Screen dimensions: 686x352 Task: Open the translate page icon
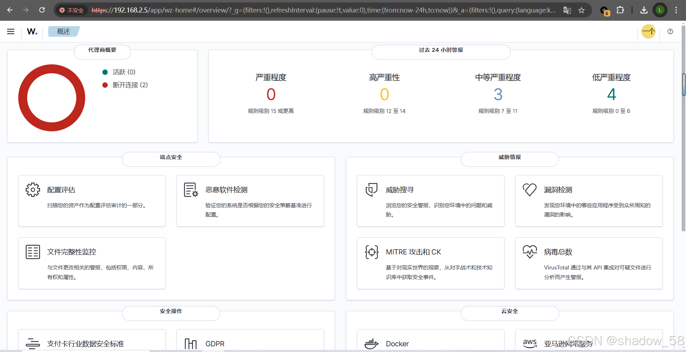coord(567,10)
